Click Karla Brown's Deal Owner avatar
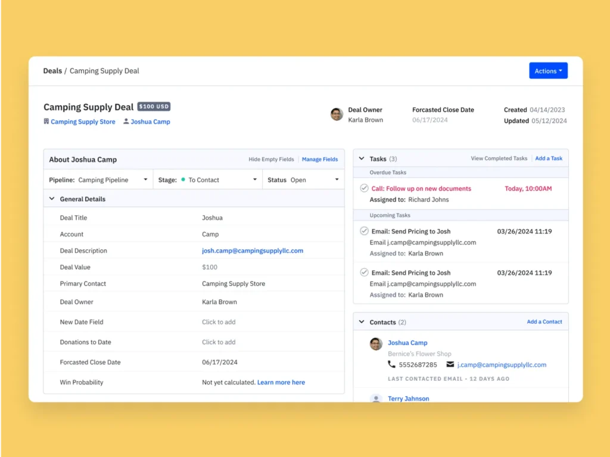The height and width of the screenshot is (457, 610). click(337, 114)
